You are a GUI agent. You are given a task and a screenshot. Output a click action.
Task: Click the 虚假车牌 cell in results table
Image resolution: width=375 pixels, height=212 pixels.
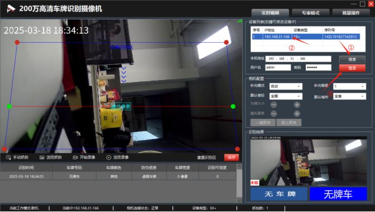[x=149, y=176]
